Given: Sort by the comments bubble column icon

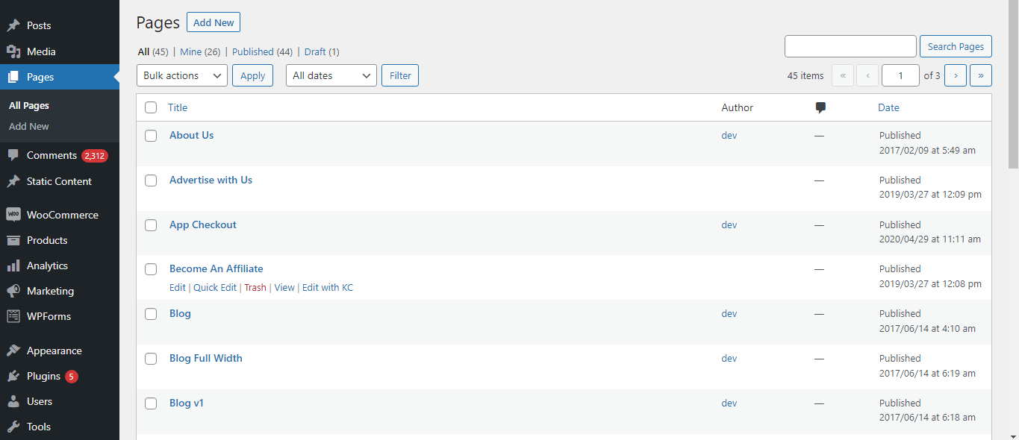Looking at the screenshot, I should click(820, 107).
